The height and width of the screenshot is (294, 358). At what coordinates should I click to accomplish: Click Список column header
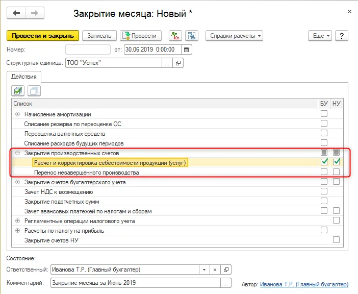pos(165,104)
